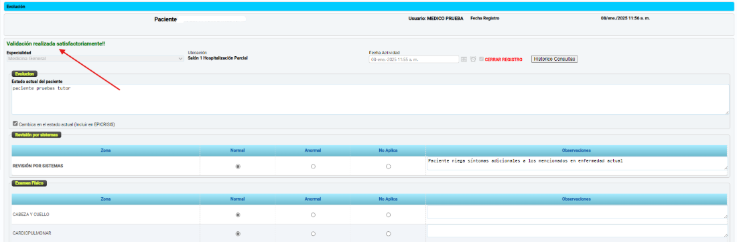Select Normal for Revisión por sistemas
Viewport: 737px width, 242px height.
pos(238,166)
